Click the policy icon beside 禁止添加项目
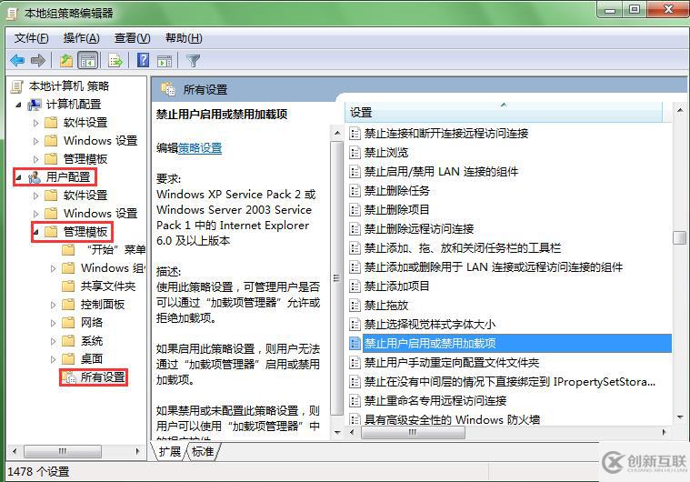The height and width of the screenshot is (482, 690). click(355, 286)
